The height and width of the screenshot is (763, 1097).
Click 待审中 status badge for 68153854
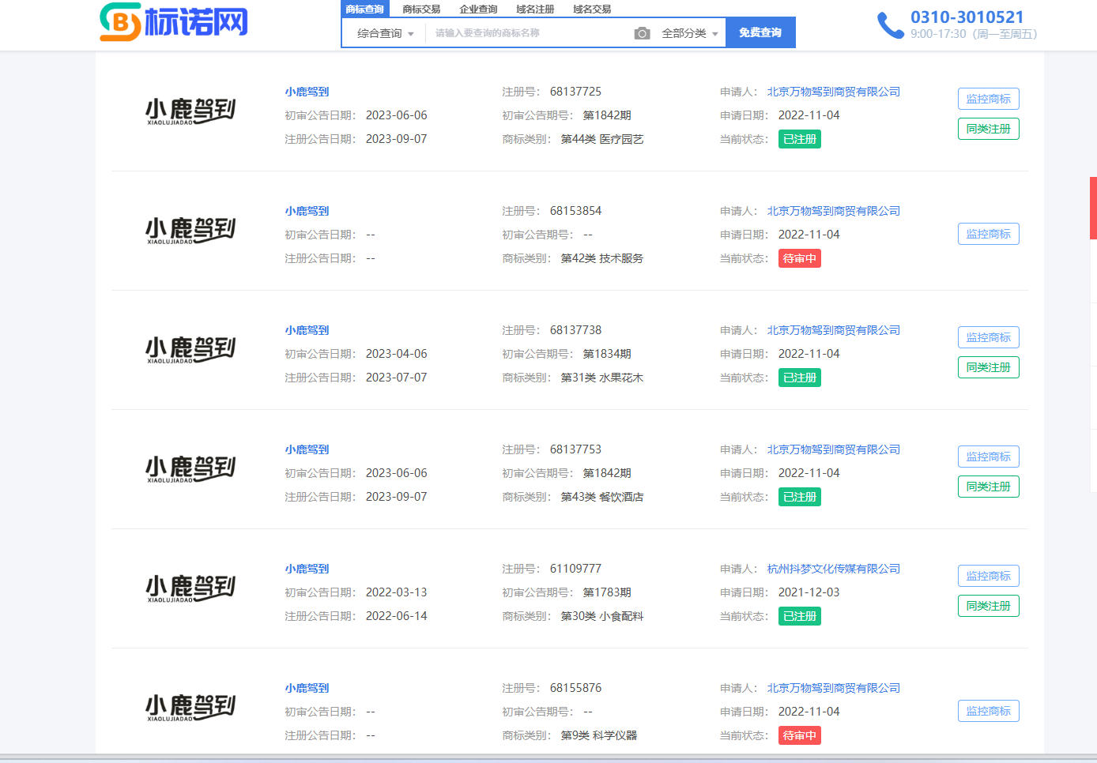click(800, 258)
